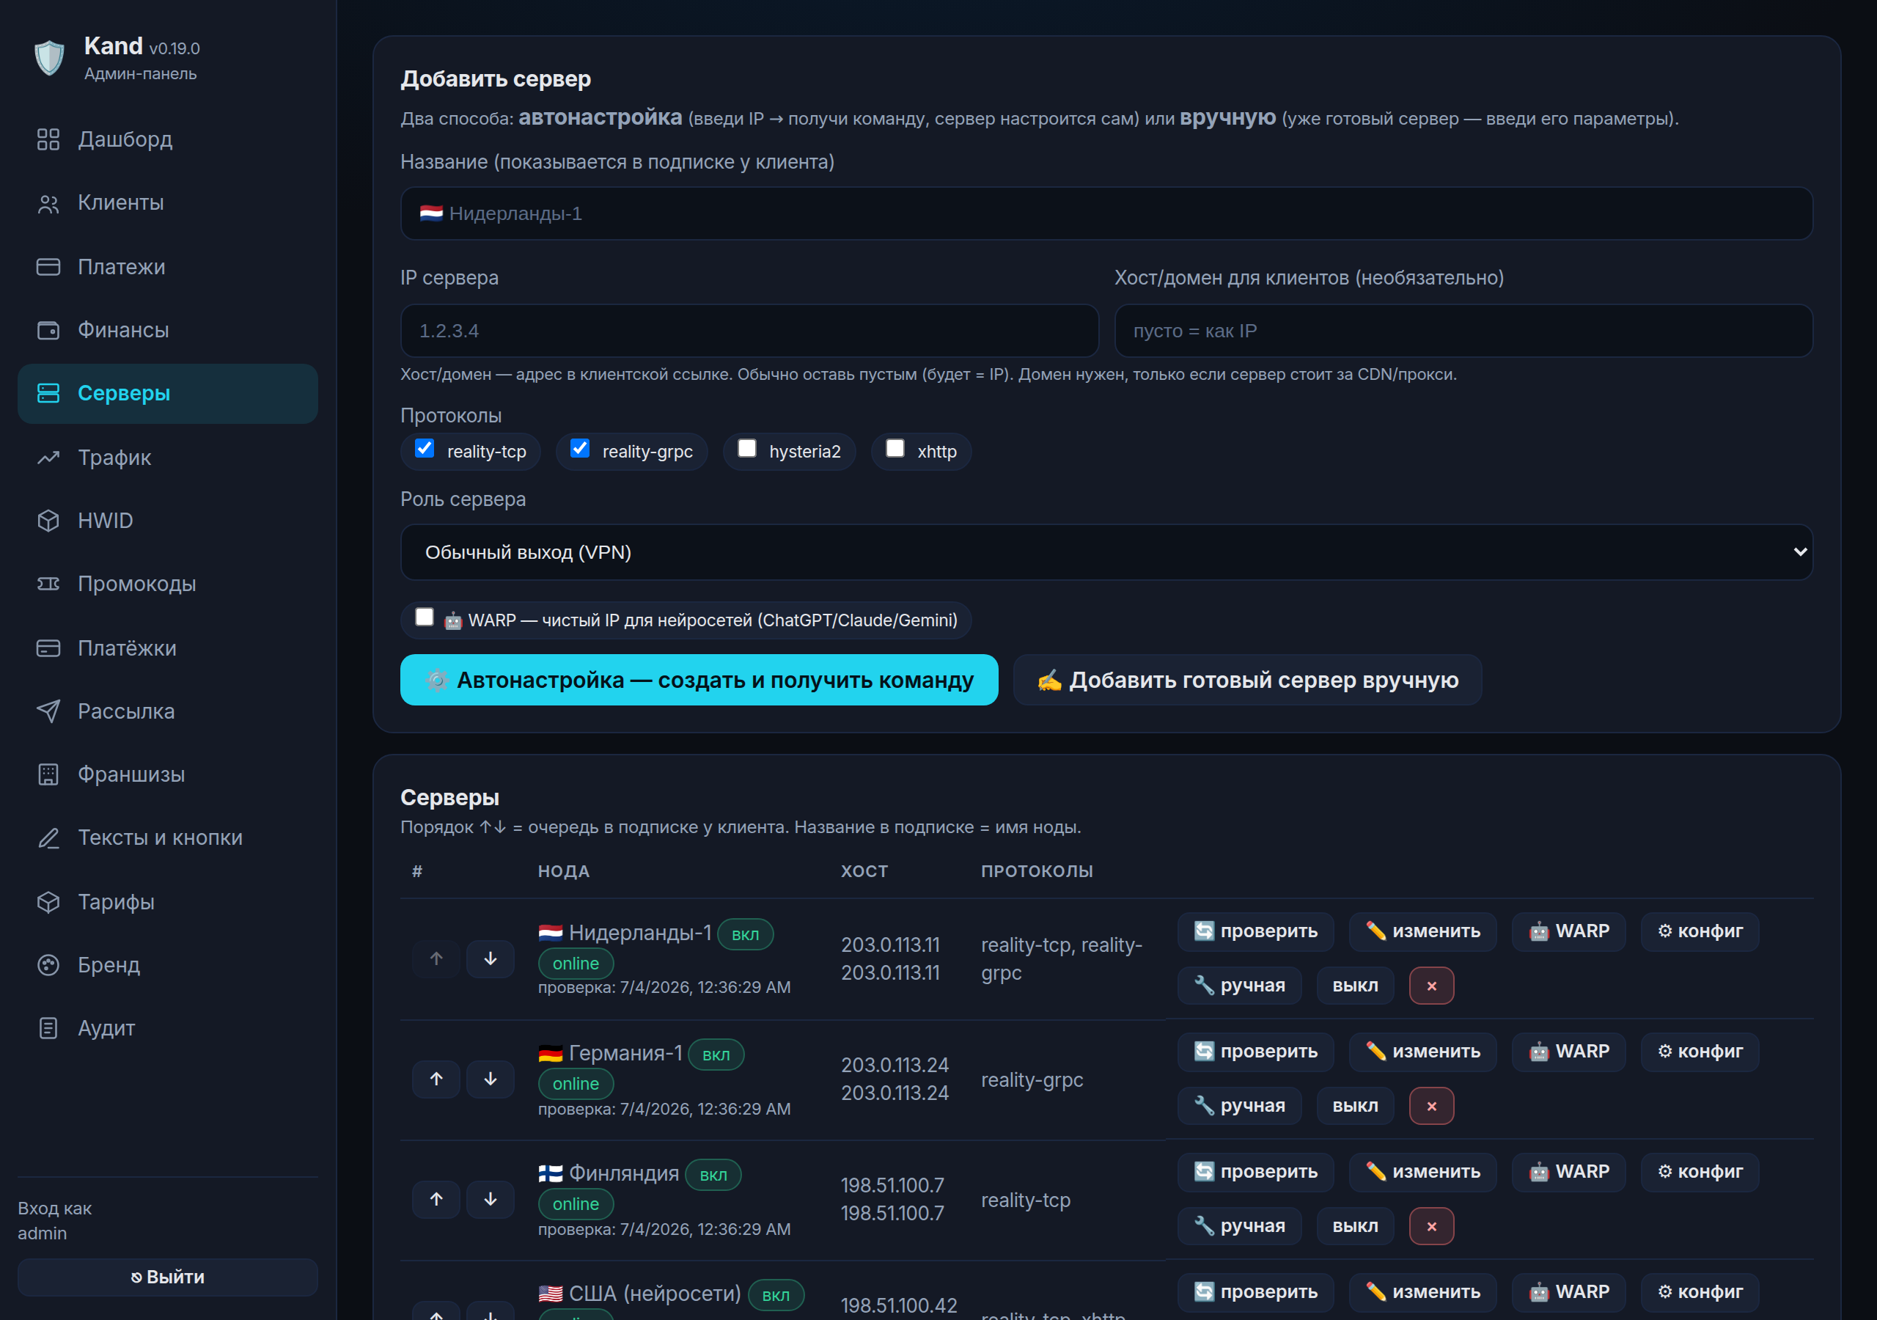
Task: Move Германия-1 server up with arrow
Action: [436, 1079]
